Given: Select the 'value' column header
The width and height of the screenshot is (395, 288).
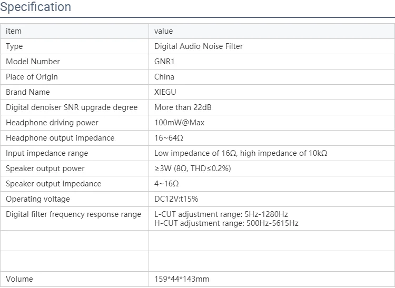Looking at the screenshot, I should coord(163,31).
